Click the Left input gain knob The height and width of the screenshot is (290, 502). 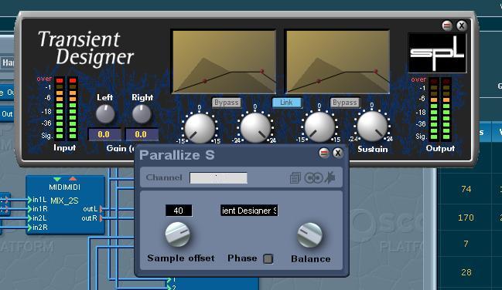click(105, 114)
